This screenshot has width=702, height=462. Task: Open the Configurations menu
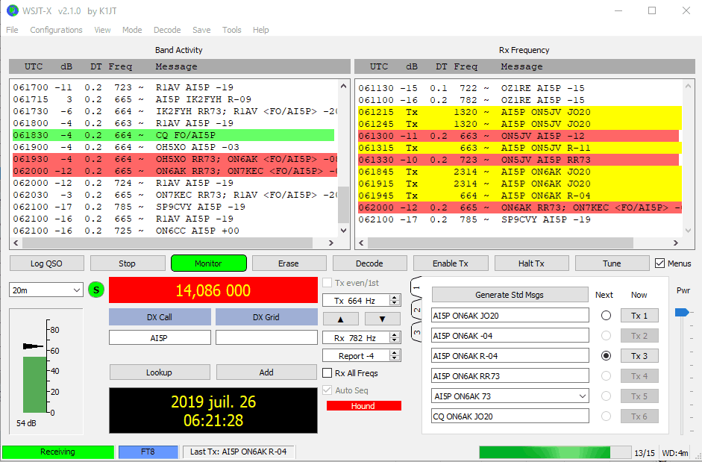tap(57, 30)
